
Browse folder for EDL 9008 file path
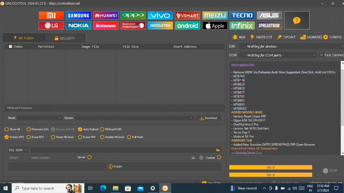pyautogui.click(x=218, y=150)
